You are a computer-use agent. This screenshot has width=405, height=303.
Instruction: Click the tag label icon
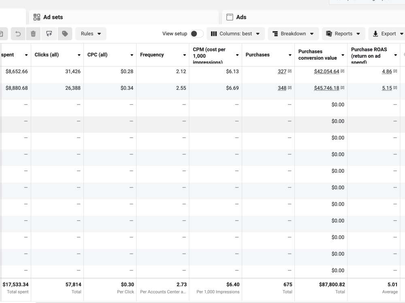pyautogui.click(x=65, y=34)
